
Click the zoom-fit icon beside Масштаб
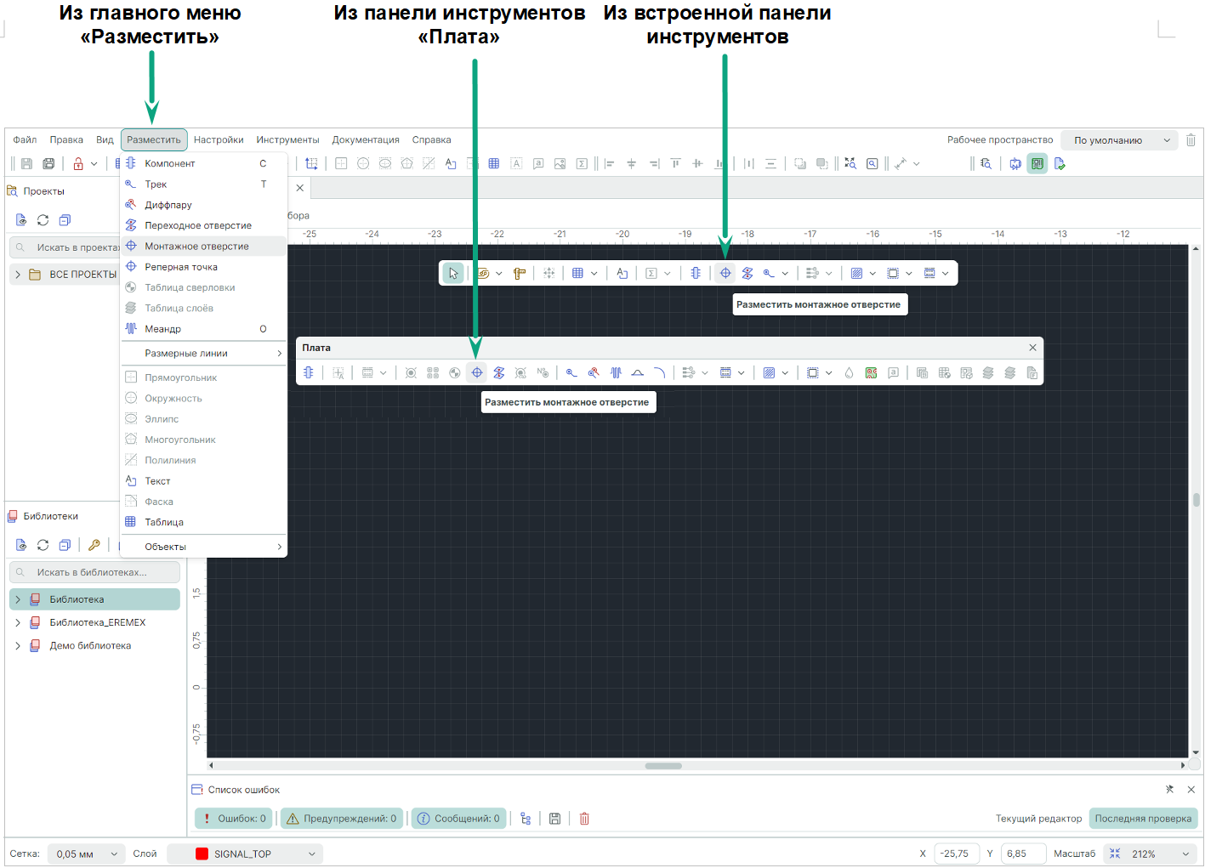1115,854
